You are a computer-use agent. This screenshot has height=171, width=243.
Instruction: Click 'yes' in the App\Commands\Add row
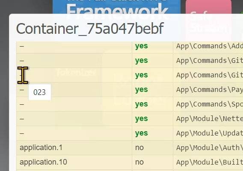coord(142,46)
